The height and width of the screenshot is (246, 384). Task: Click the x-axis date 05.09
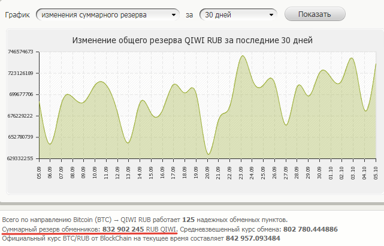click(39, 173)
